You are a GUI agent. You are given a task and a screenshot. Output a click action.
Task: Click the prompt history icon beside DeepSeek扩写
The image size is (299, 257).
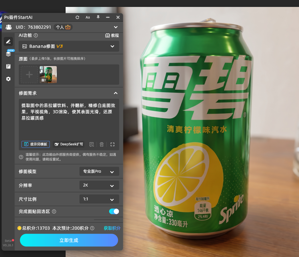pyautogui.click(x=92, y=144)
